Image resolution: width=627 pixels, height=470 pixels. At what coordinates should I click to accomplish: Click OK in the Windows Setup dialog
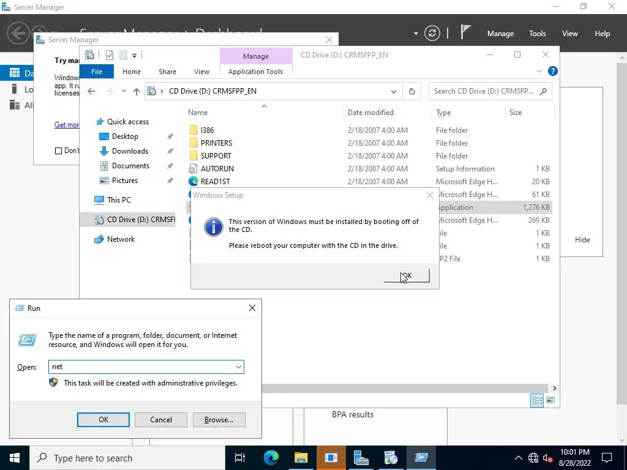click(x=407, y=276)
